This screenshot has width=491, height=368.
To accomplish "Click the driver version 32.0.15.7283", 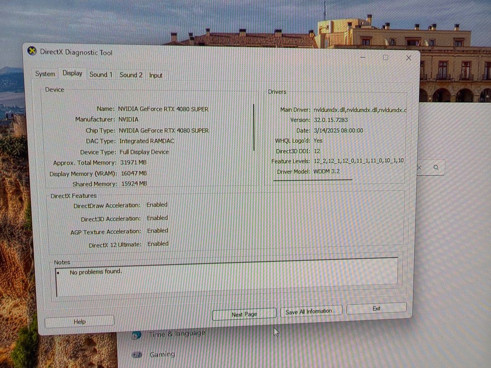I will coord(331,120).
